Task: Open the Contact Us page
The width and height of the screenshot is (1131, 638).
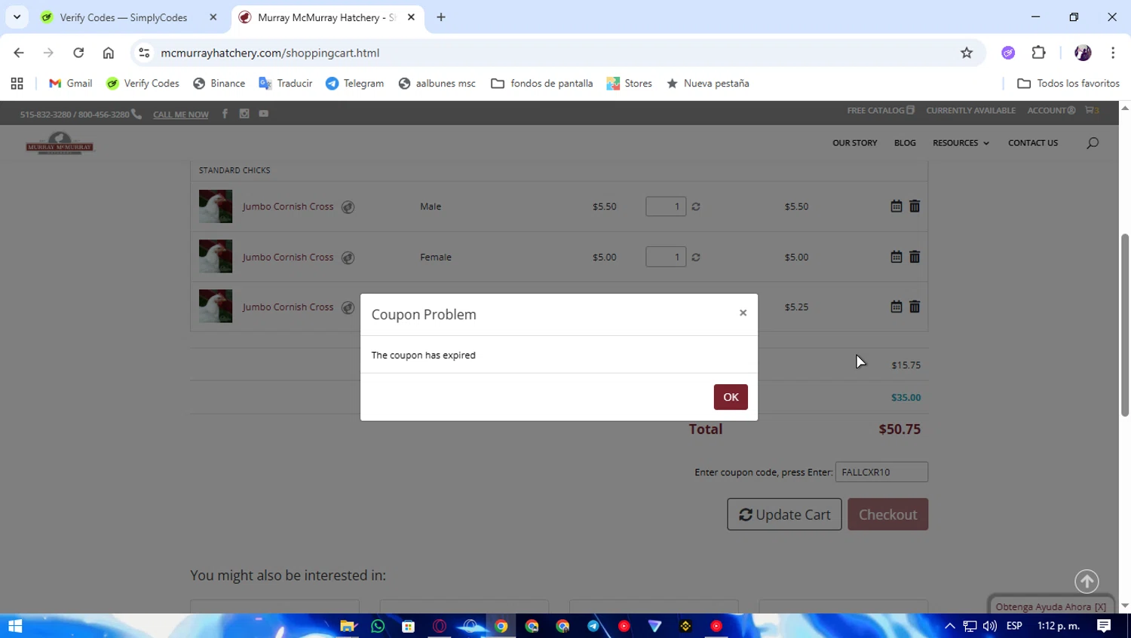Action: click(x=1033, y=143)
